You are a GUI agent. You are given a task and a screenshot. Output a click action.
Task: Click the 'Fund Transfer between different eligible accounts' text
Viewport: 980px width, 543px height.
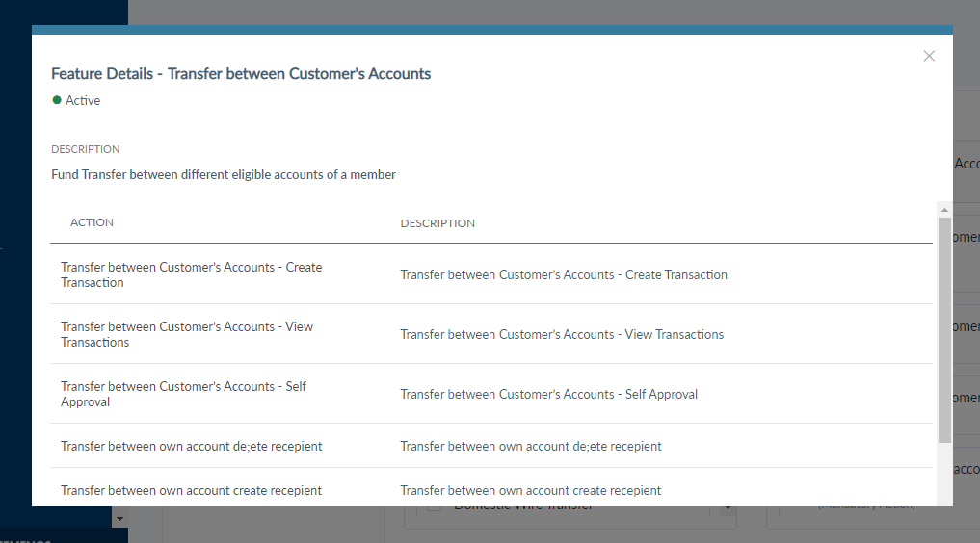(x=224, y=174)
